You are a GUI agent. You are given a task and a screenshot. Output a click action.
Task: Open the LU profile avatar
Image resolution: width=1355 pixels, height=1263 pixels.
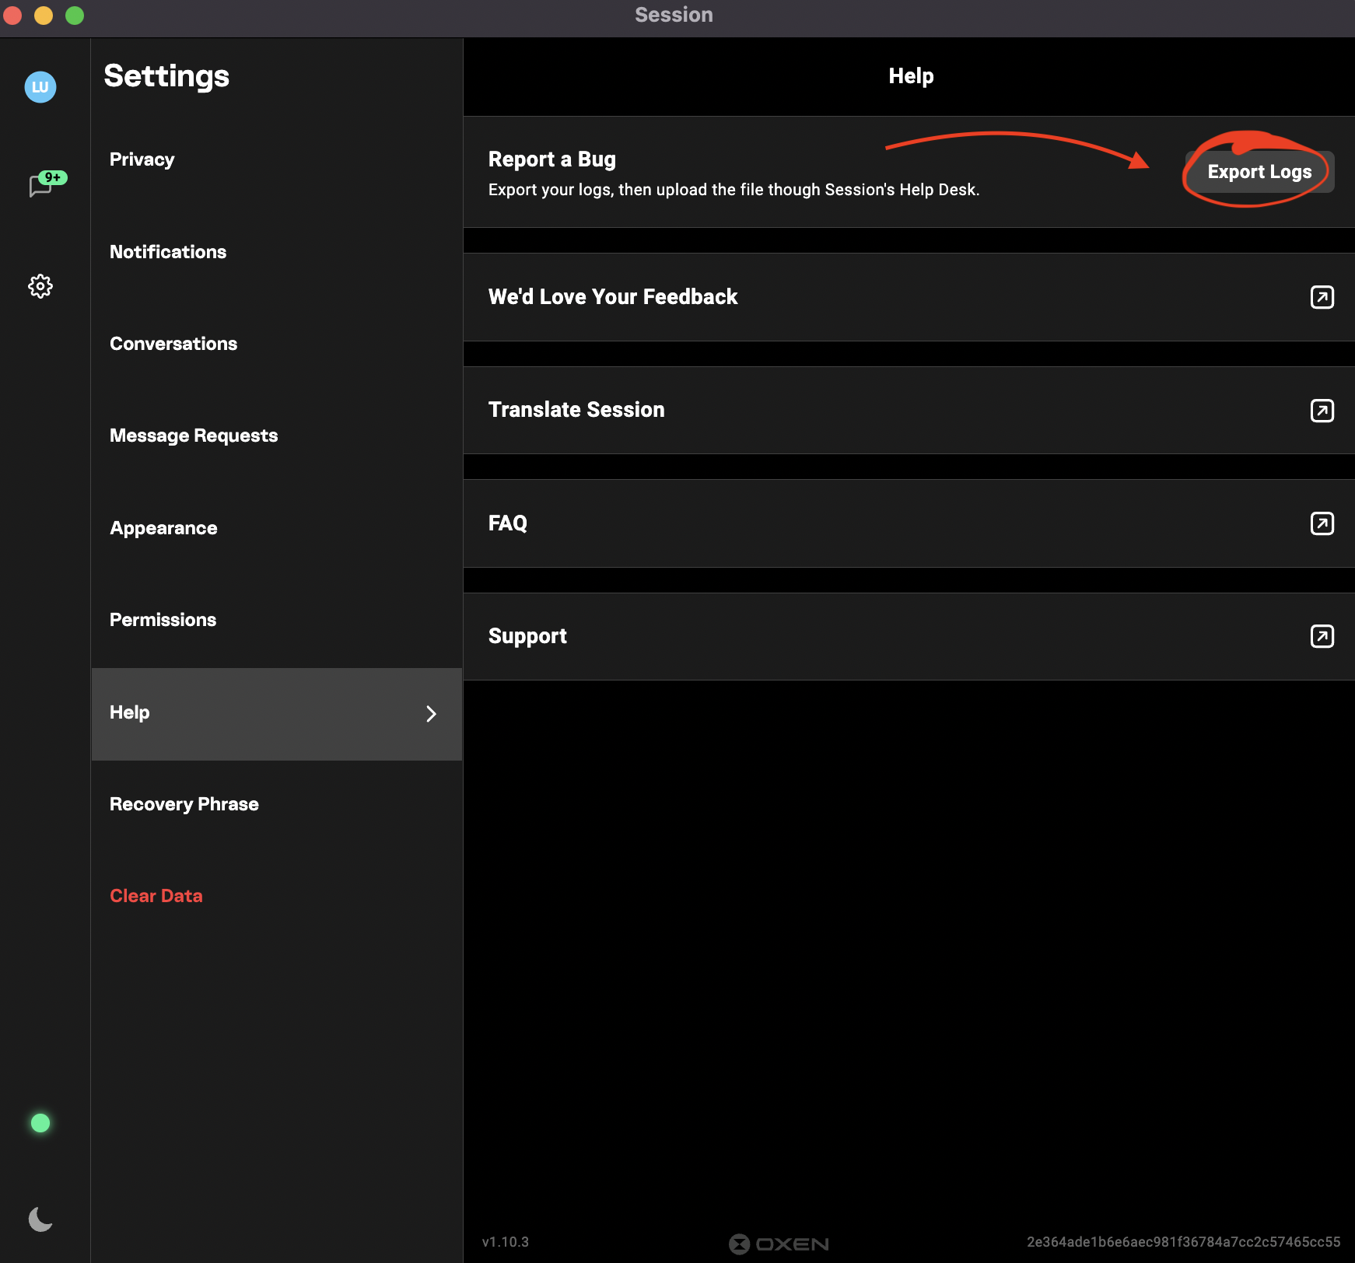click(40, 87)
